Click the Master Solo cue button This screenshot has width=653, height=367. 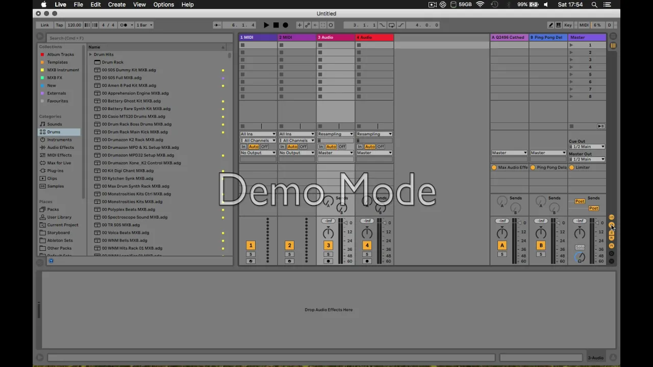580,247
